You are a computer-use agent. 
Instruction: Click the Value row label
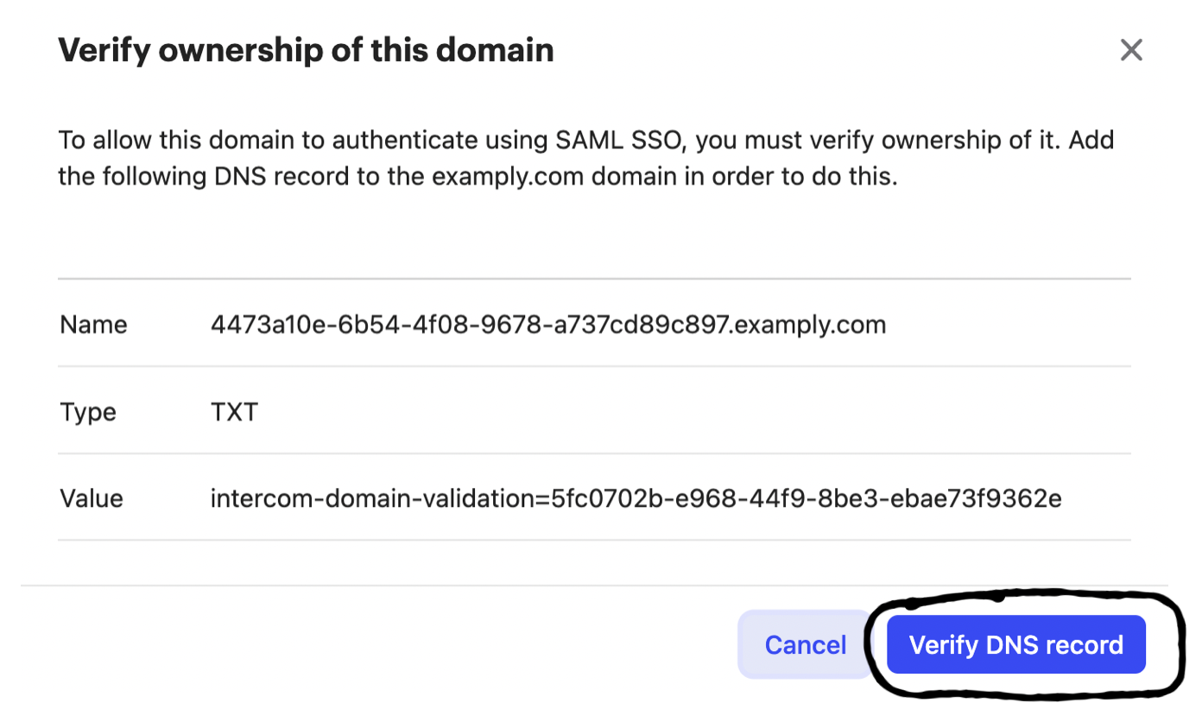click(92, 498)
